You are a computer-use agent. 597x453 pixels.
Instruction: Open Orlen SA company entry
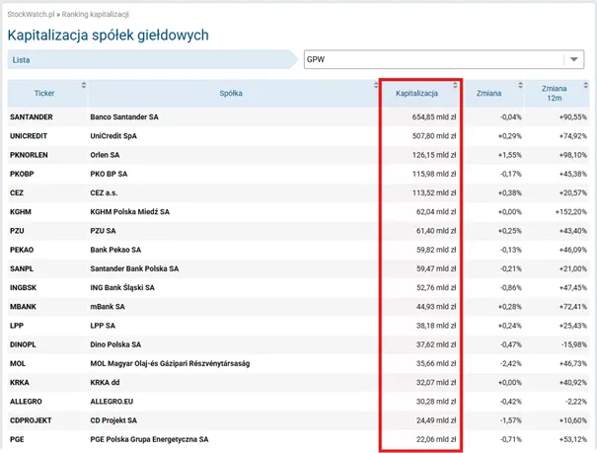click(105, 155)
